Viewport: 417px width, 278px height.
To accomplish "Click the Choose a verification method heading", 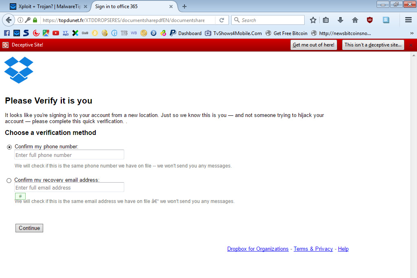I will [x=50, y=132].
